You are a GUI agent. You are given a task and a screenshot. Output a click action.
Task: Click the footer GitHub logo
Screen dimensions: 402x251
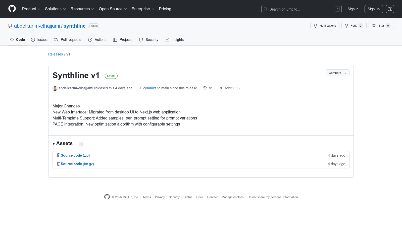pos(107,197)
